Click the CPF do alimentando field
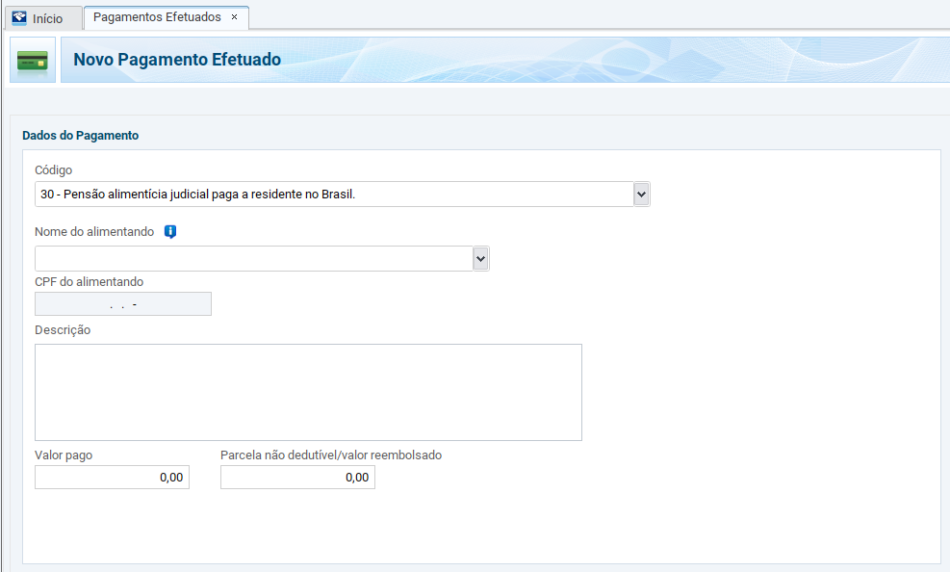Screen dimensions: 950x572 [123, 304]
